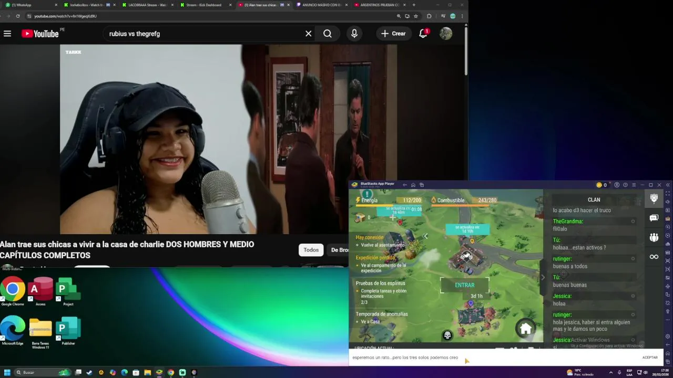Select the Todos filter chip

311,250
